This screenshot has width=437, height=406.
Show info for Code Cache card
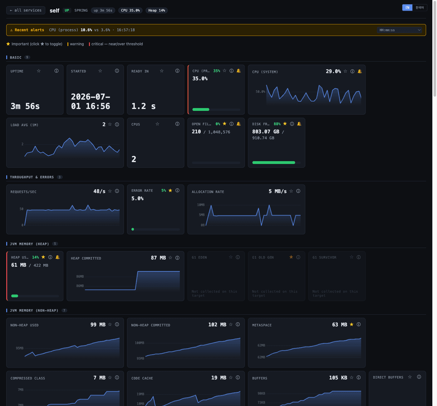point(238,378)
